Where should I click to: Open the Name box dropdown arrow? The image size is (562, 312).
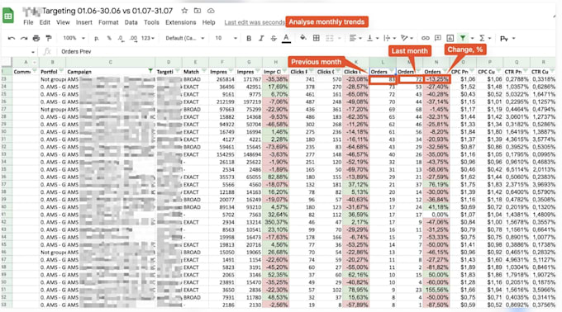[33, 52]
